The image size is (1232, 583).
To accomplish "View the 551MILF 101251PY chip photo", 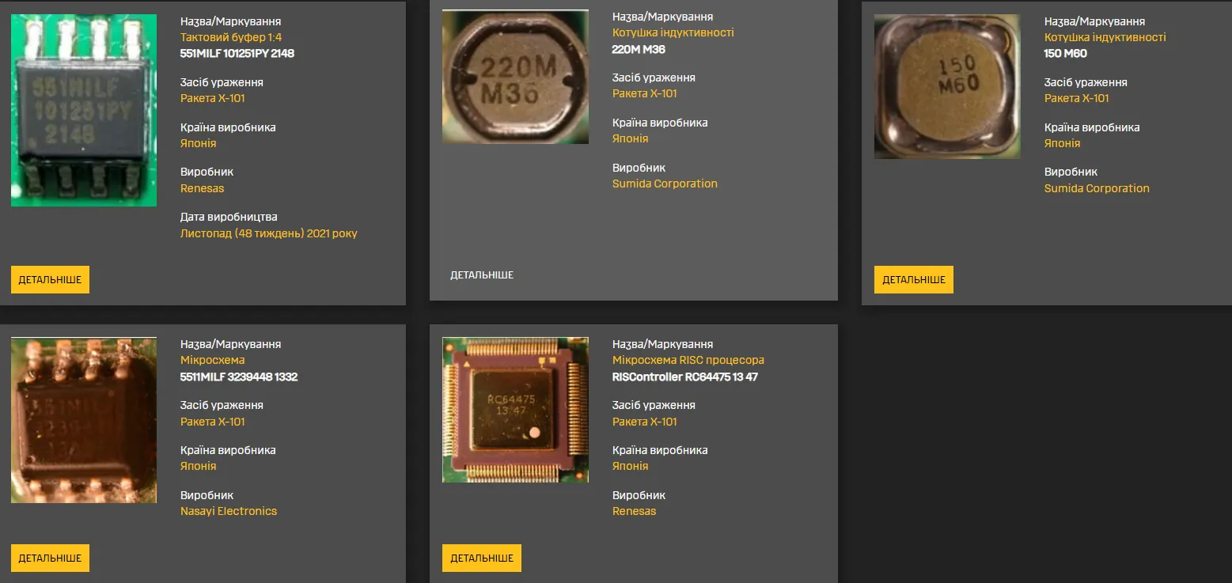I will [x=84, y=110].
